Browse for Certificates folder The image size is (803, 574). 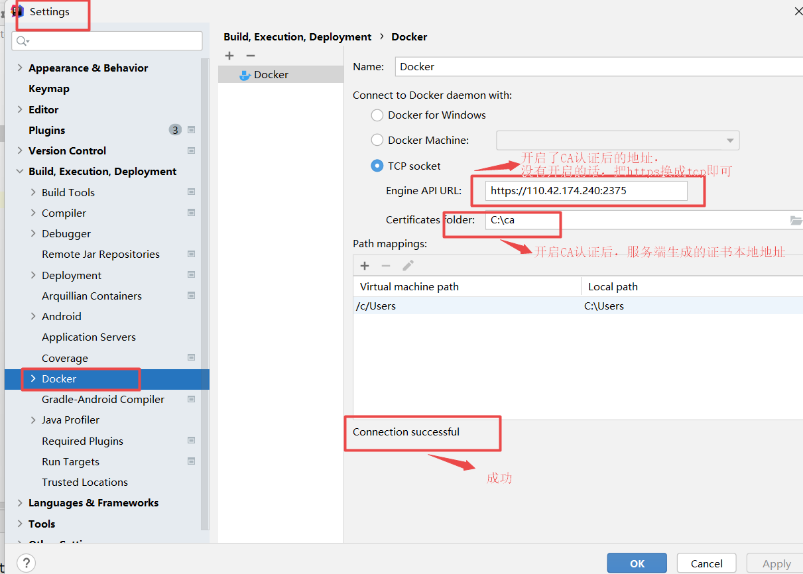796,220
